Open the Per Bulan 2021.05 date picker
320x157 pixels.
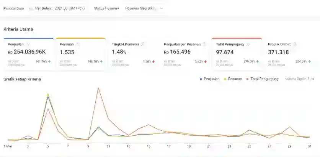pos(57,8)
